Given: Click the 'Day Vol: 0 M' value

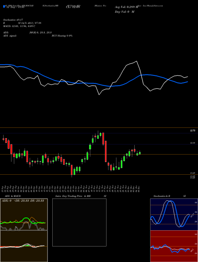Looking at the screenshot, I should (x=124, y=12).
